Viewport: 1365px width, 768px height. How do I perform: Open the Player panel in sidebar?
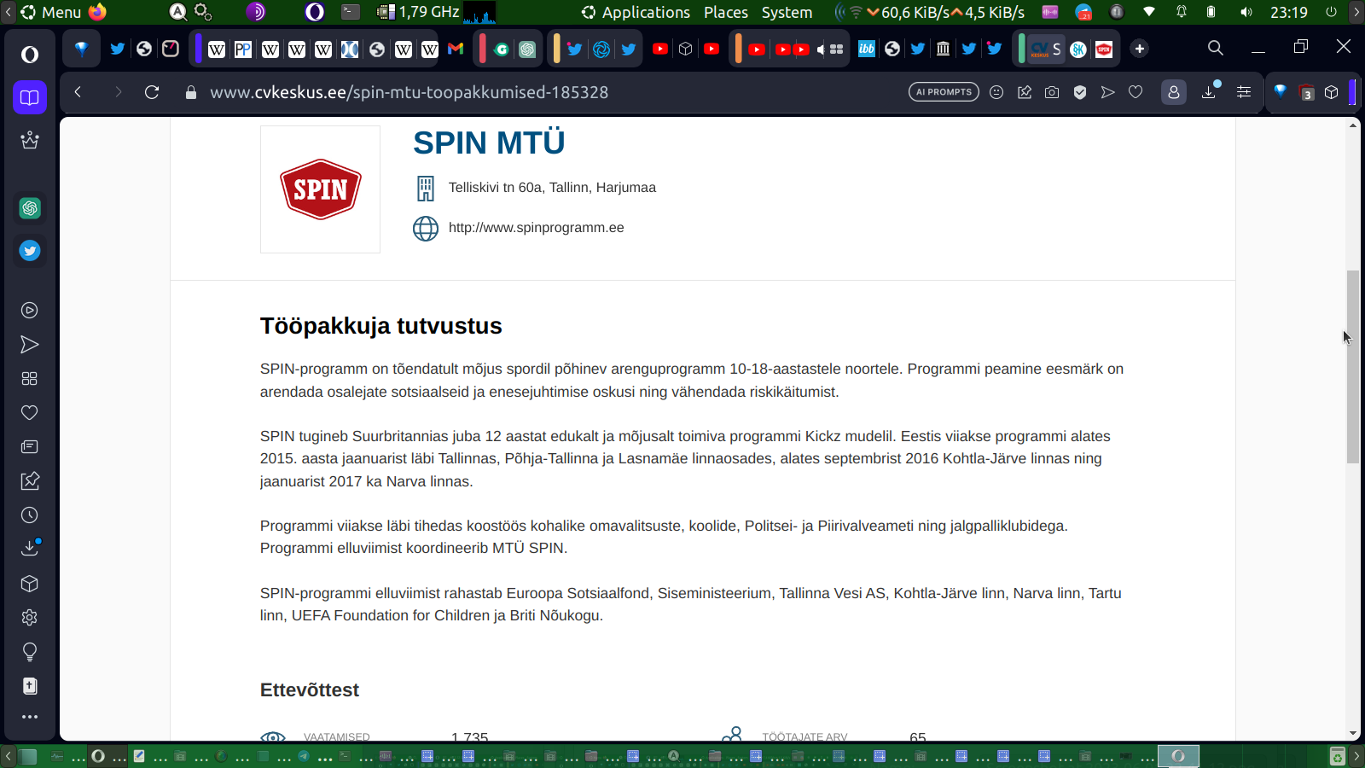coord(30,311)
